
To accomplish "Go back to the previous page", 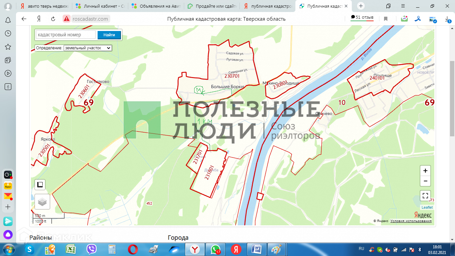I will pyautogui.click(x=24, y=19).
